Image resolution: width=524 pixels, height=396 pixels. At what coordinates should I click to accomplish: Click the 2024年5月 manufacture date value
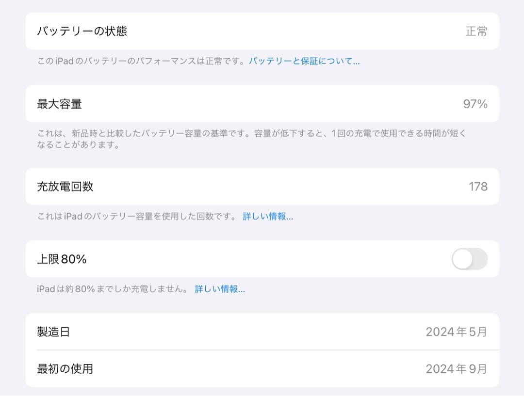pos(457,332)
